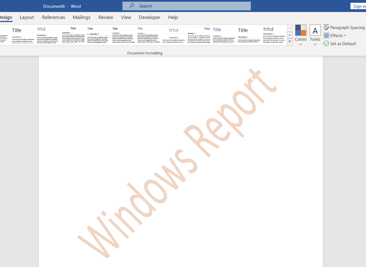366x267 pixels.
Task: Click Set as Default
Action: 340,44
